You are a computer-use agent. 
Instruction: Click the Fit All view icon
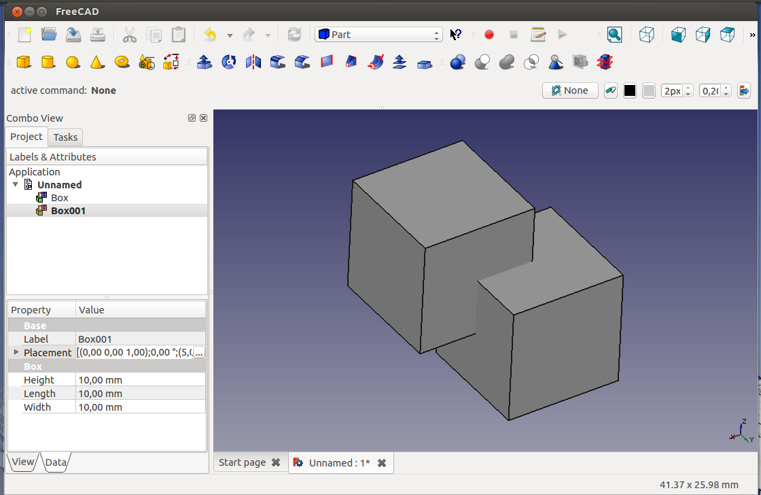click(x=614, y=35)
